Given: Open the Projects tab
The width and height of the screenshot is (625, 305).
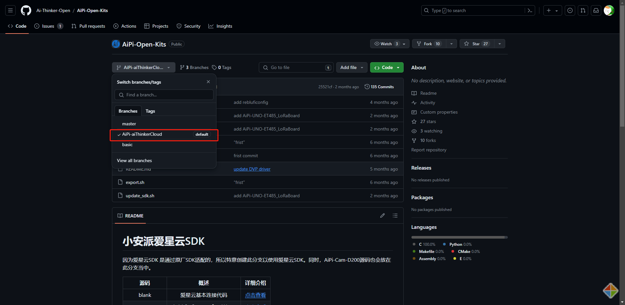Looking at the screenshot, I should [156, 26].
